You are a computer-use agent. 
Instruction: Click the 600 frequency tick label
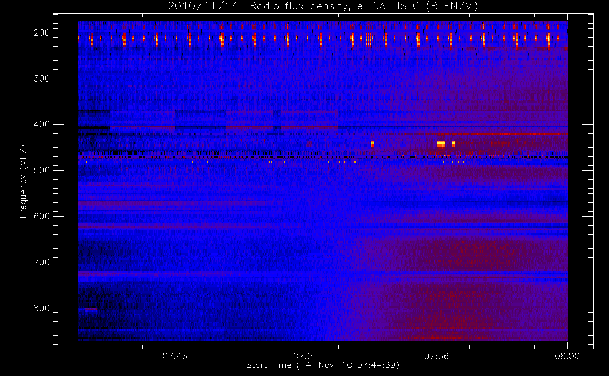click(x=41, y=216)
